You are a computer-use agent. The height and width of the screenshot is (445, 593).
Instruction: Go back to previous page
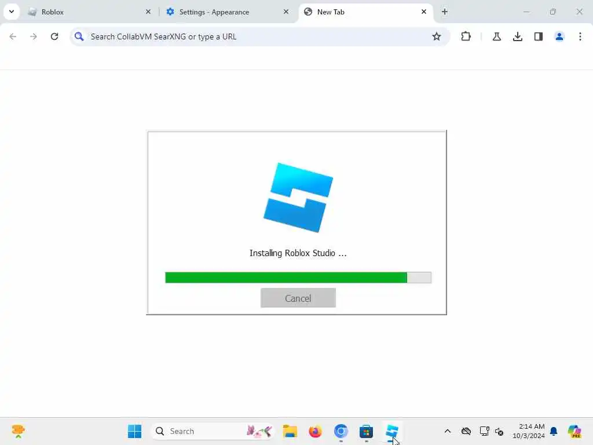coord(13,37)
